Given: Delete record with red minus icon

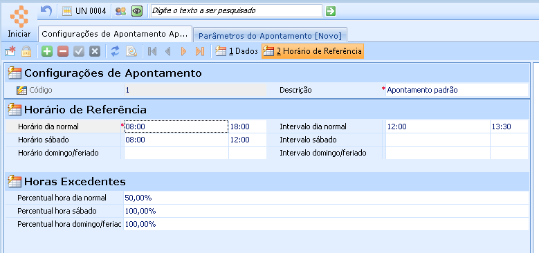Looking at the screenshot, I should (63, 51).
